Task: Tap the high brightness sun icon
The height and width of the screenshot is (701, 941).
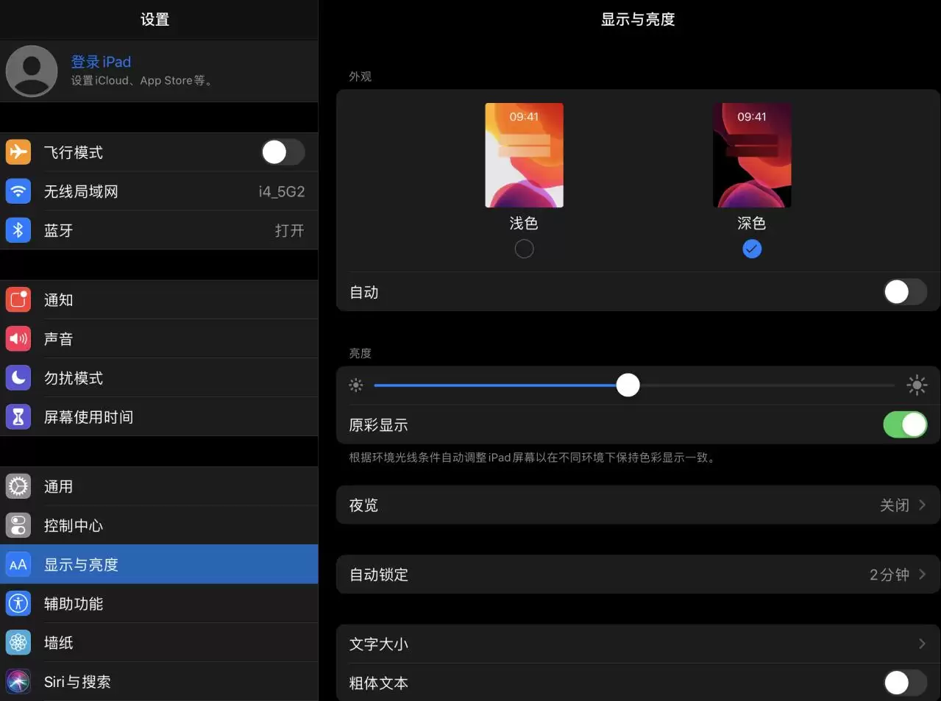Action: pyautogui.click(x=917, y=385)
